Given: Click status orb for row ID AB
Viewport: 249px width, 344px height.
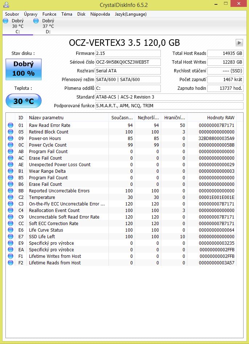Looking at the screenshot, I should pyautogui.click(x=11, y=151).
